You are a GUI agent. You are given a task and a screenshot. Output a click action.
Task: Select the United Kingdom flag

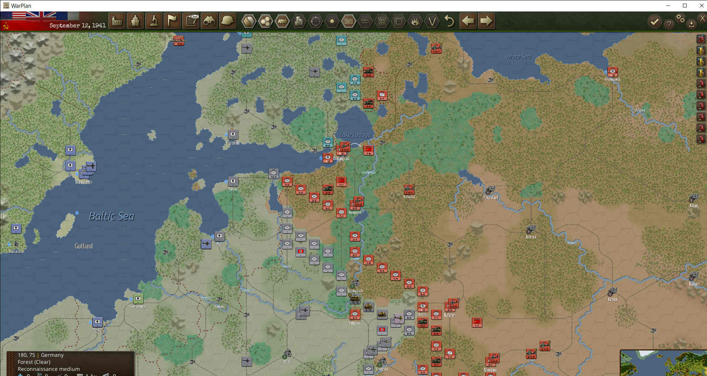tap(41, 16)
